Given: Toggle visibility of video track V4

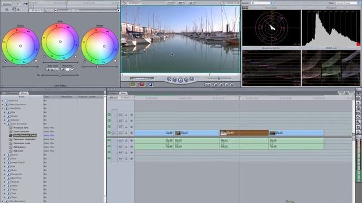Looking at the screenshot, I should 109,114.
